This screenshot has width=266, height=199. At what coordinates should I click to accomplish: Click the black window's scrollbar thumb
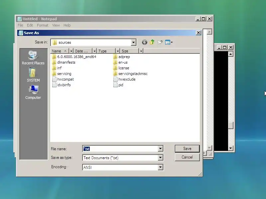tap(230, 125)
